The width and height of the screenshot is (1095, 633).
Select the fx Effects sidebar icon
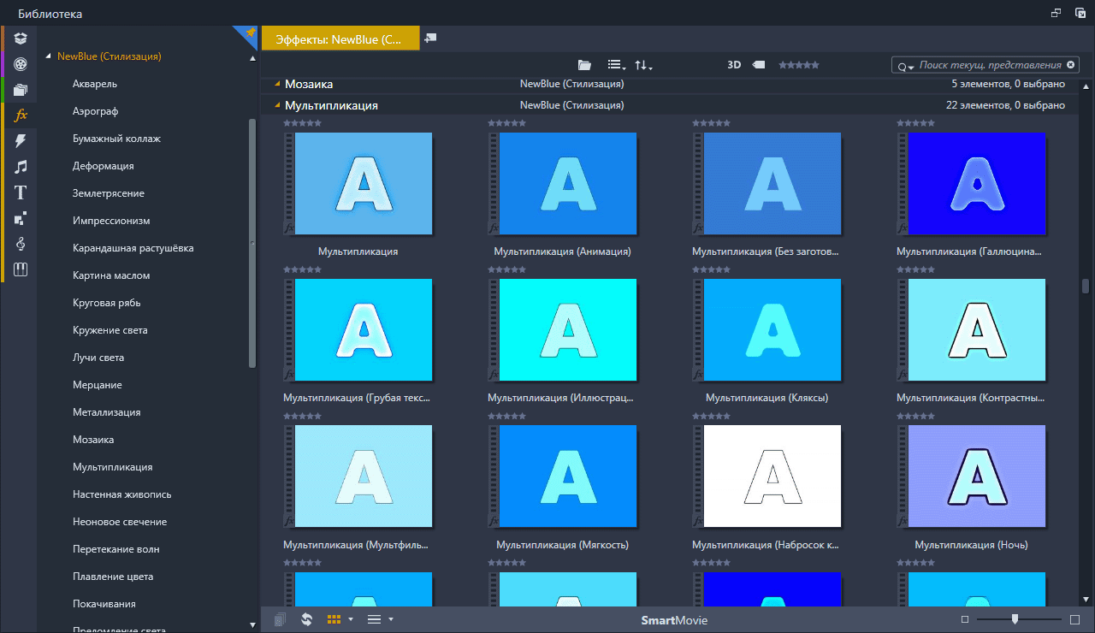coord(21,115)
